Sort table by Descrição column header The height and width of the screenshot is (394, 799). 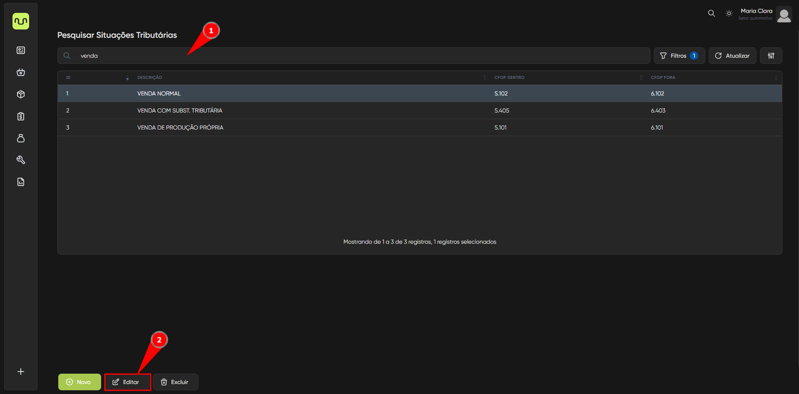(150, 78)
